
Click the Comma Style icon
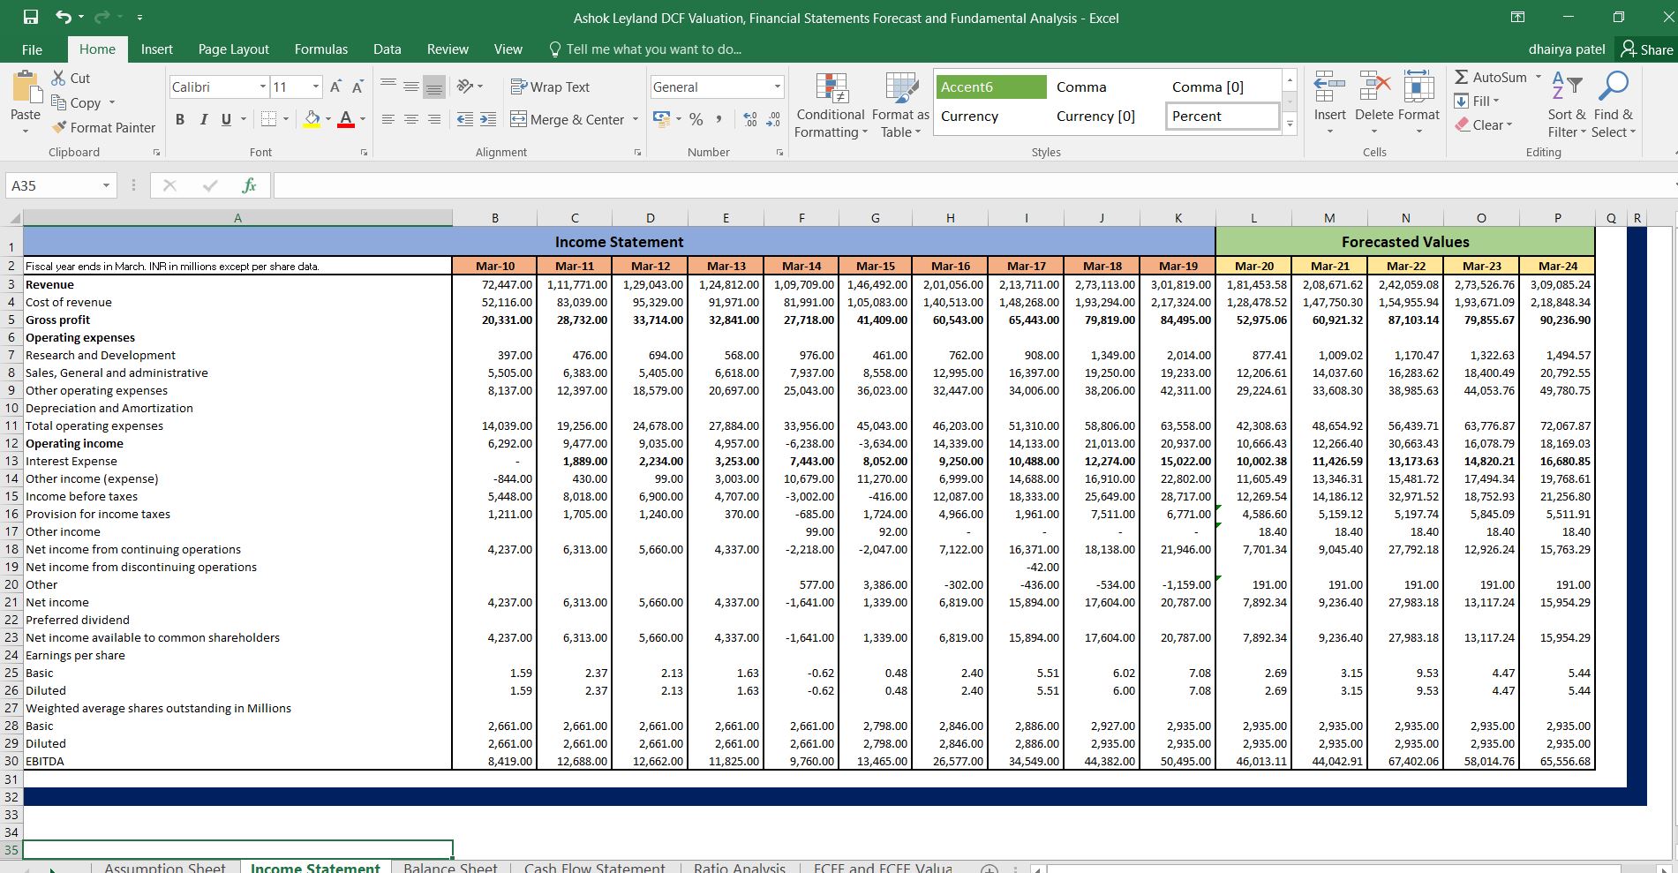point(719,119)
